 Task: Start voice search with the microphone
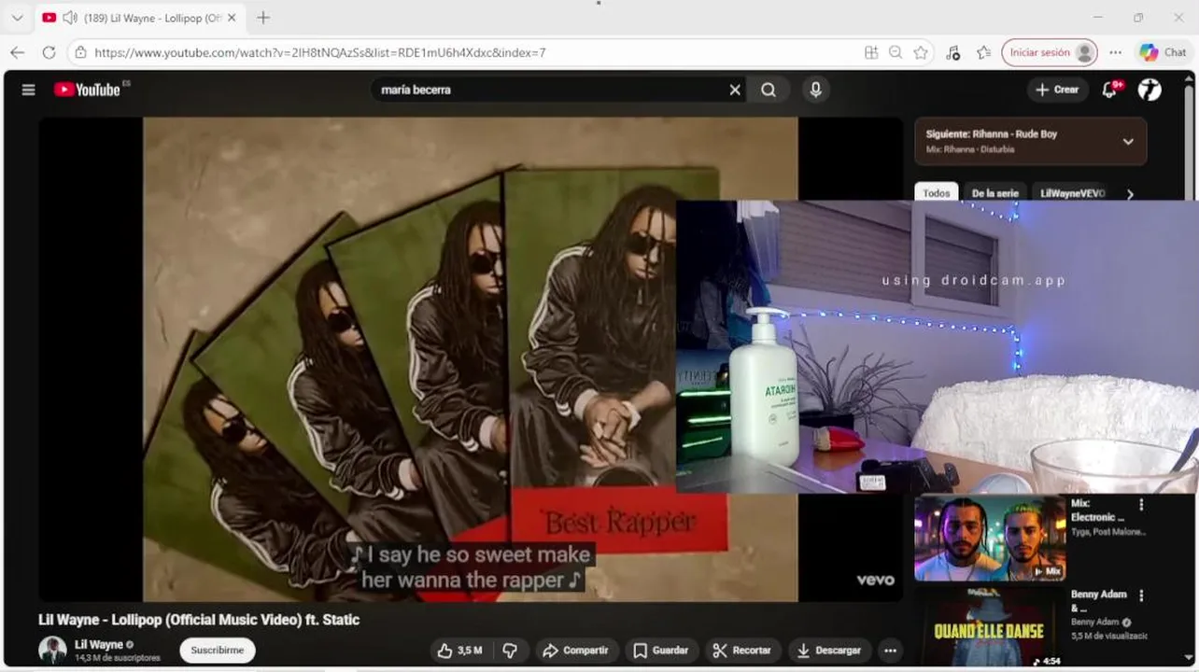click(x=816, y=90)
